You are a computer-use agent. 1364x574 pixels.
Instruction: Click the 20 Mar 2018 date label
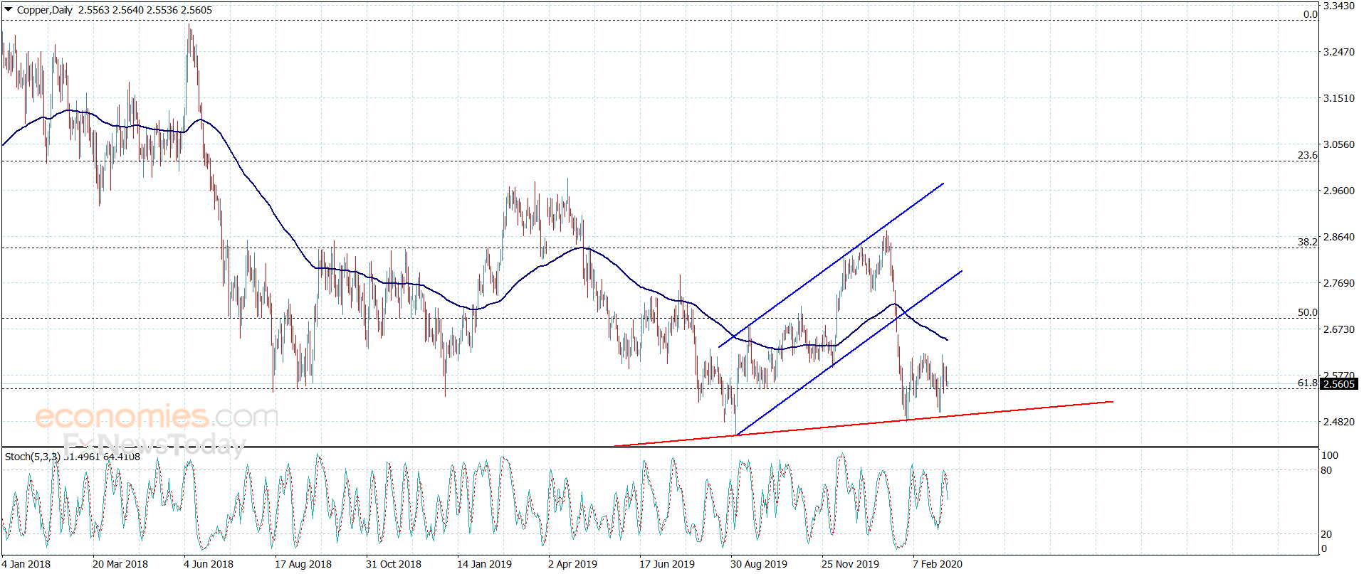pyautogui.click(x=120, y=564)
